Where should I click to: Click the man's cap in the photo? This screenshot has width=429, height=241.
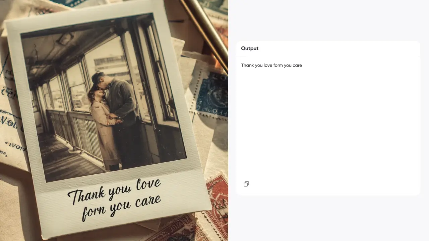point(97,78)
